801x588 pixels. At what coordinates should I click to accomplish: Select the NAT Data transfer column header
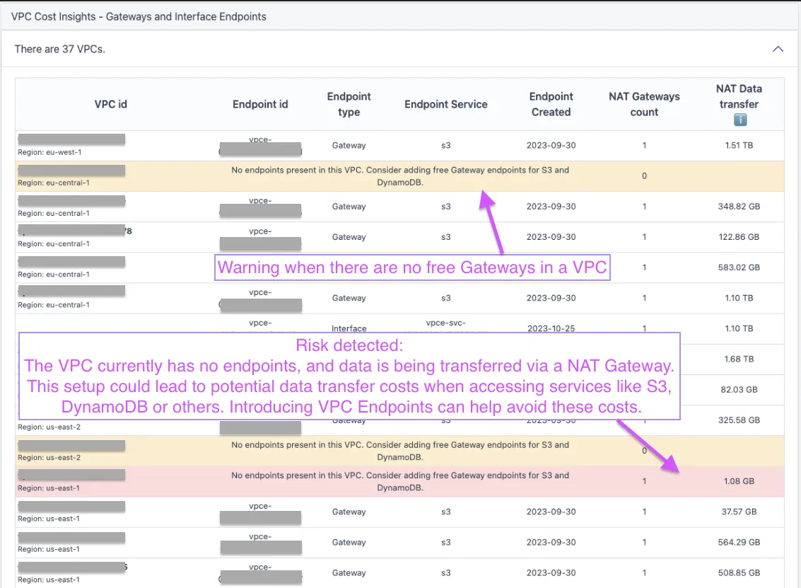click(x=739, y=96)
